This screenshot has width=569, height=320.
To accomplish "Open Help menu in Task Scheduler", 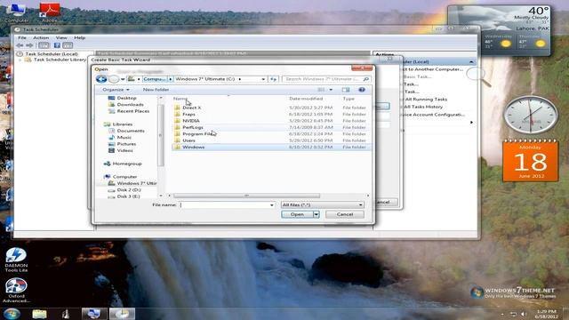I will [79, 37].
